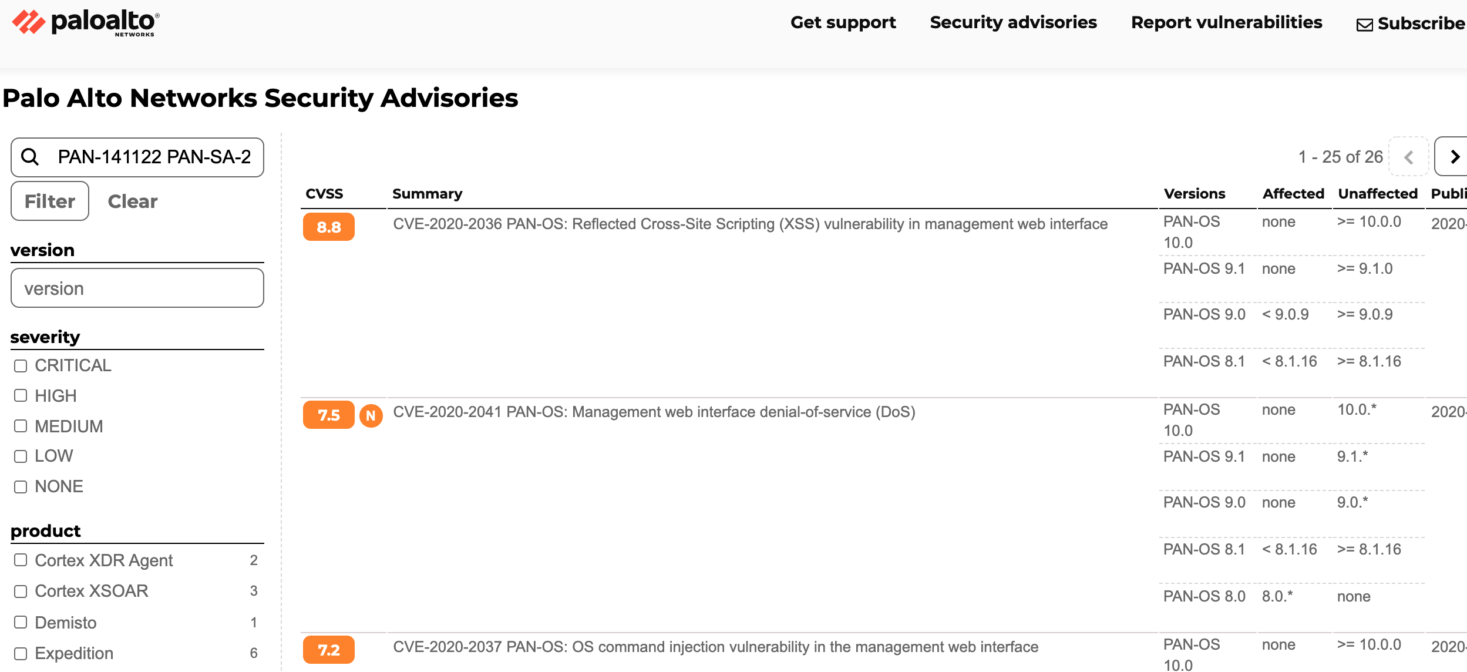
Task: Click the Clear filter button
Action: [133, 201]
